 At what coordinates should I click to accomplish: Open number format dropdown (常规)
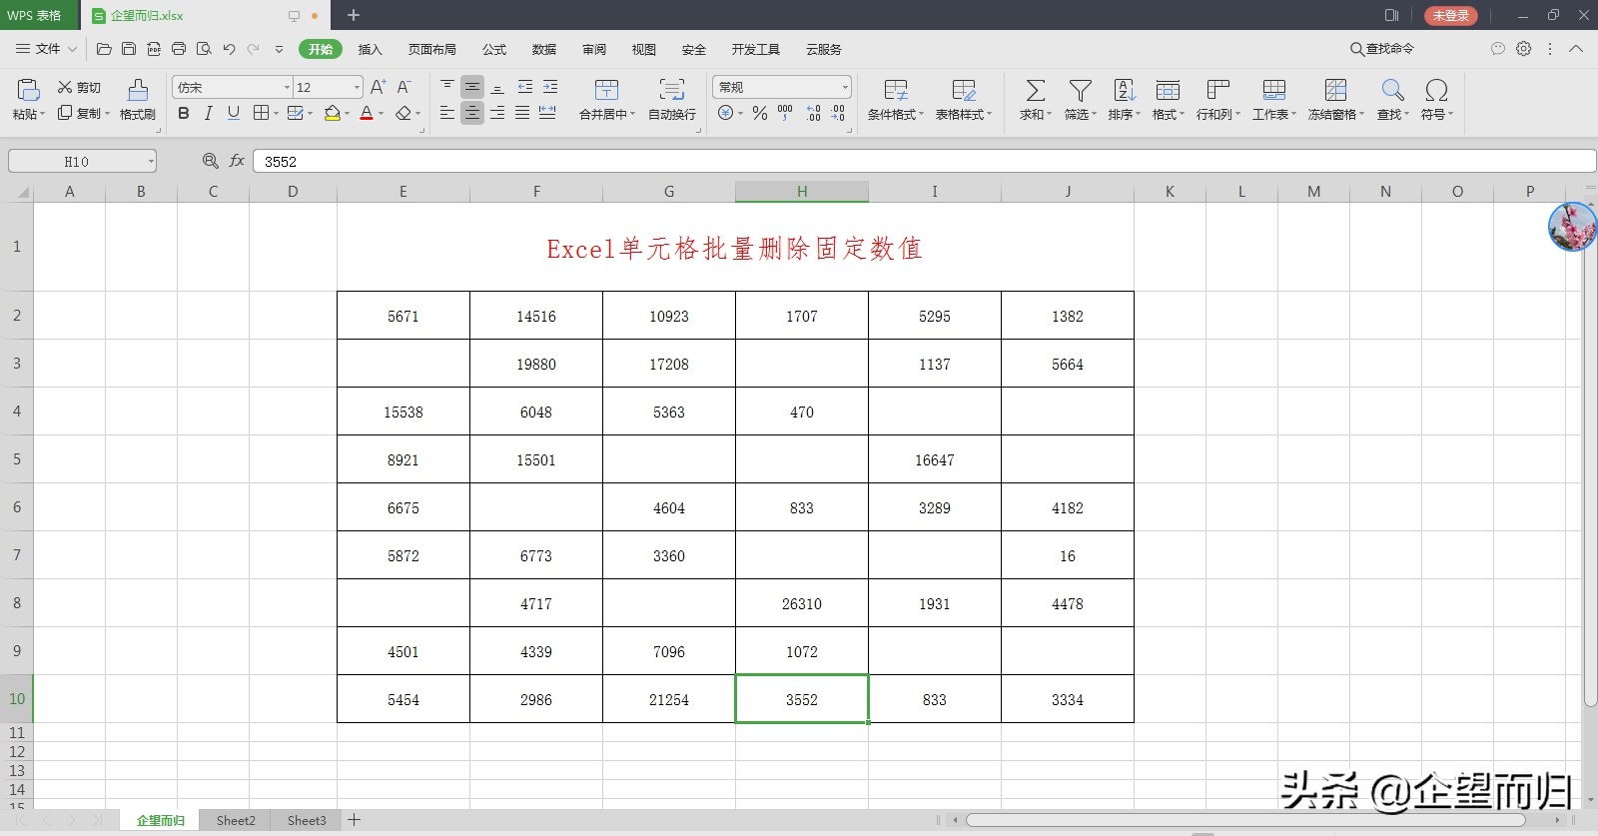(845, 88)
